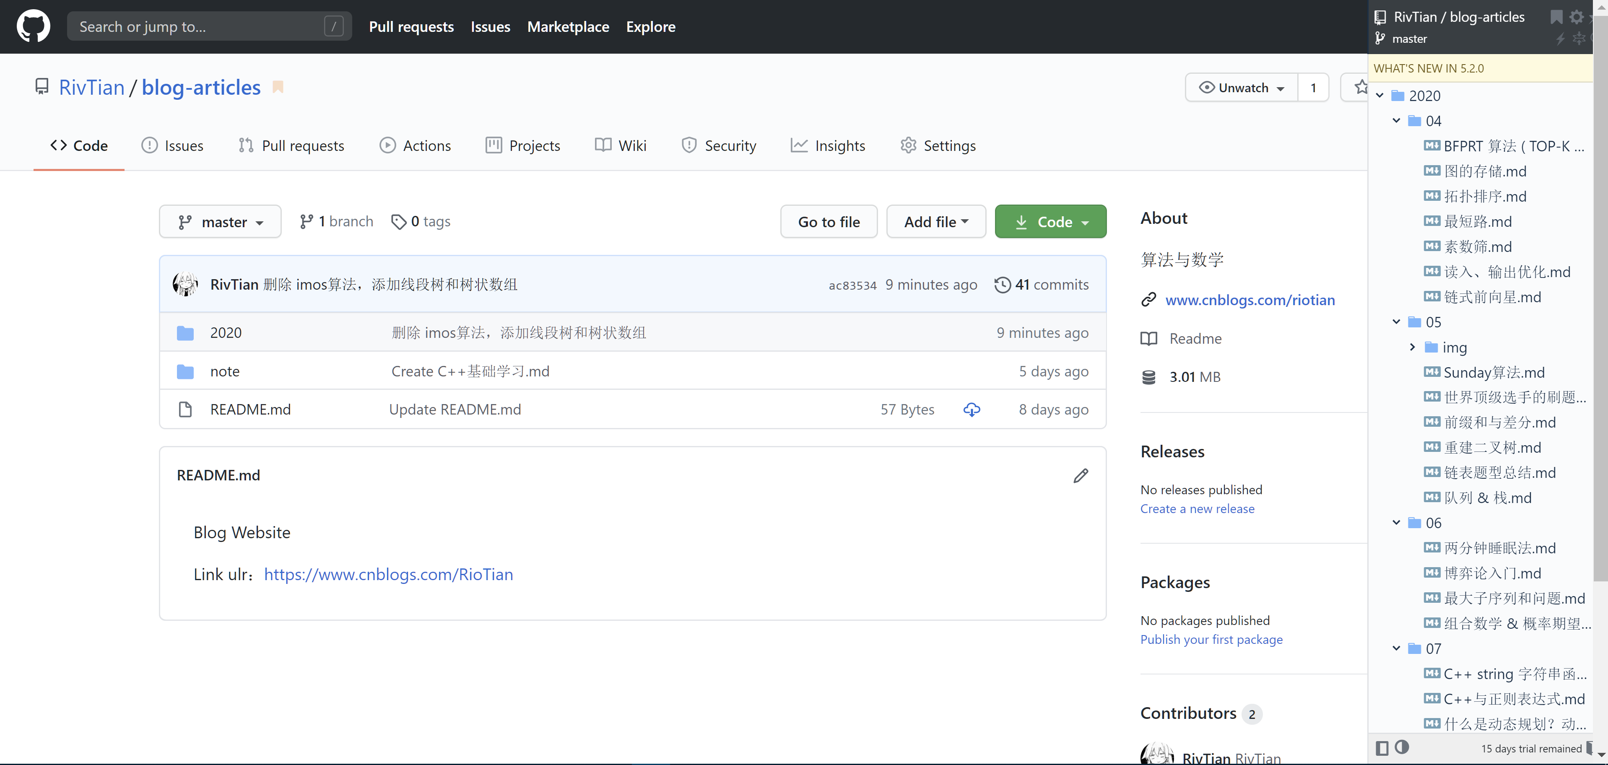Click the Octotree bookmark icon in header
This screenshot has width=1608, height=765.
point(1556,17)
